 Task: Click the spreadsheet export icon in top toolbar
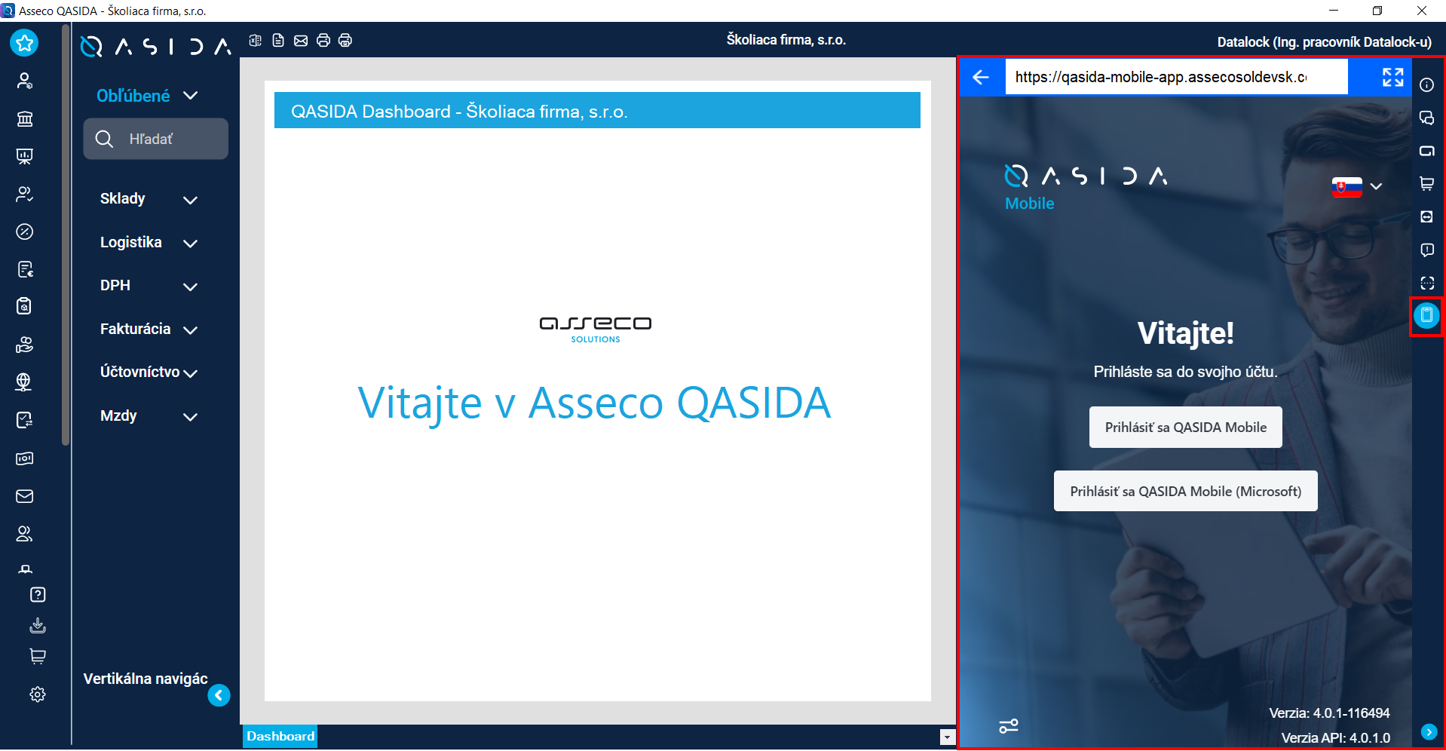tap(256, 41)
